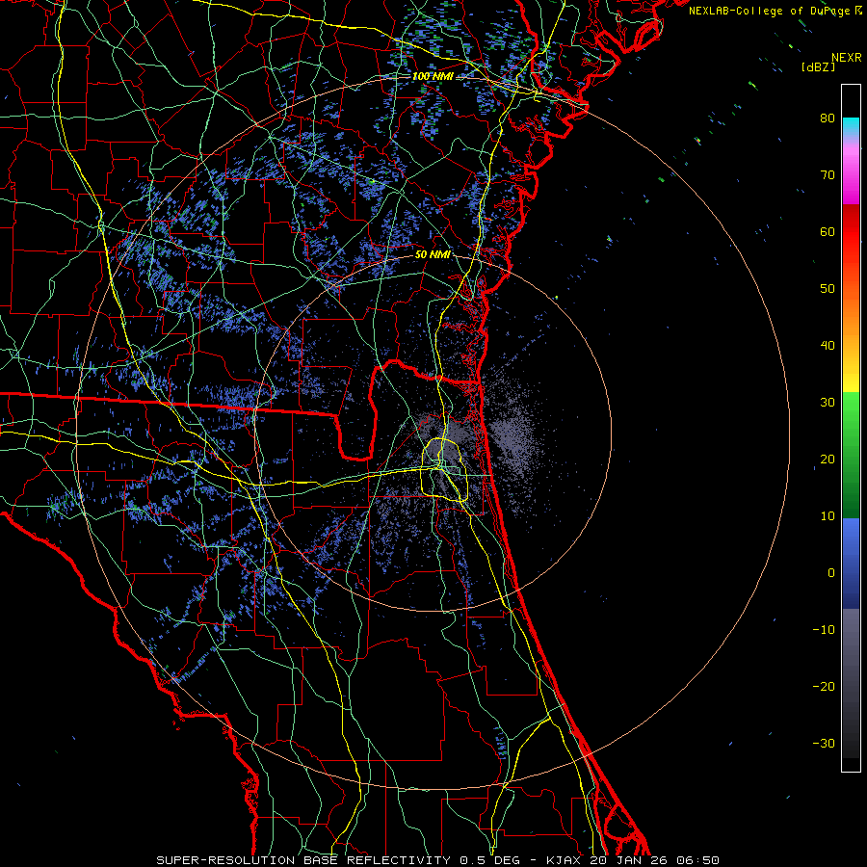Click the -30 value on dBZ scale

(x=824, y=743)
